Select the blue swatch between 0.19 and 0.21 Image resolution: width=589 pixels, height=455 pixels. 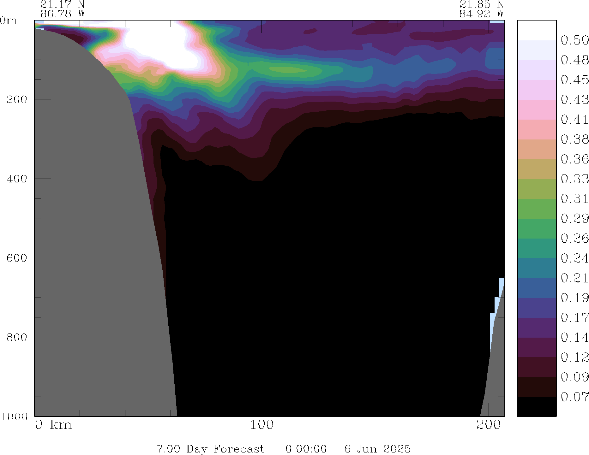537,288
